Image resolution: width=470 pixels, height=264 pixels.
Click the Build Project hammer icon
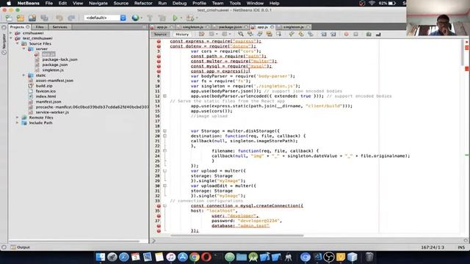[x=150, y=18]
